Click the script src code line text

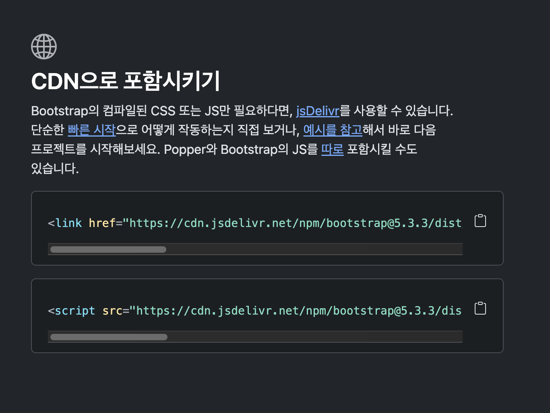coord(255,311)
